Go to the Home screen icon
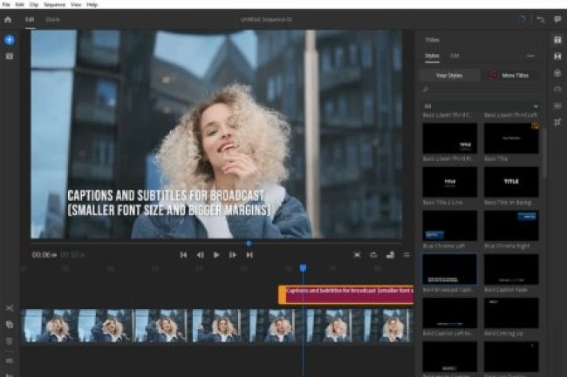 pyautogui.click(x=9, y=18)
